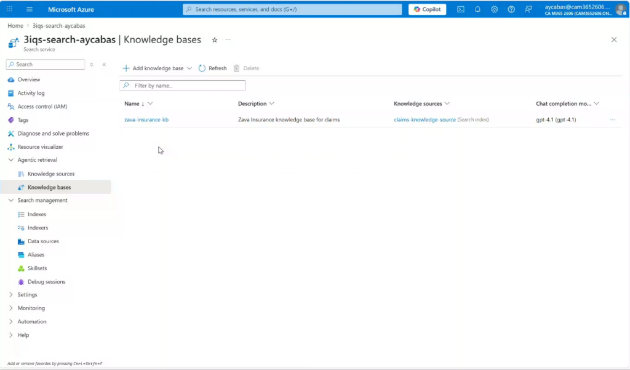Launch Cloud Shell from top bar

tap(461, 9)
